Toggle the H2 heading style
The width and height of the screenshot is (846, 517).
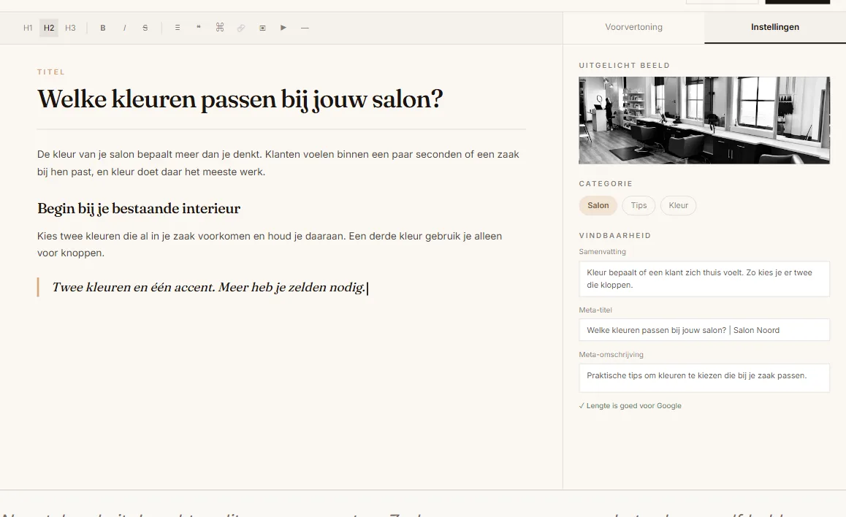coord(49,28)
